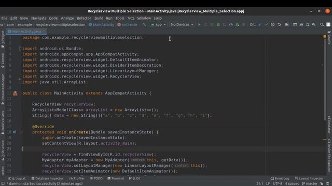
Task: Start debugging with the green bug icon
Action: (x=218, y=25)
